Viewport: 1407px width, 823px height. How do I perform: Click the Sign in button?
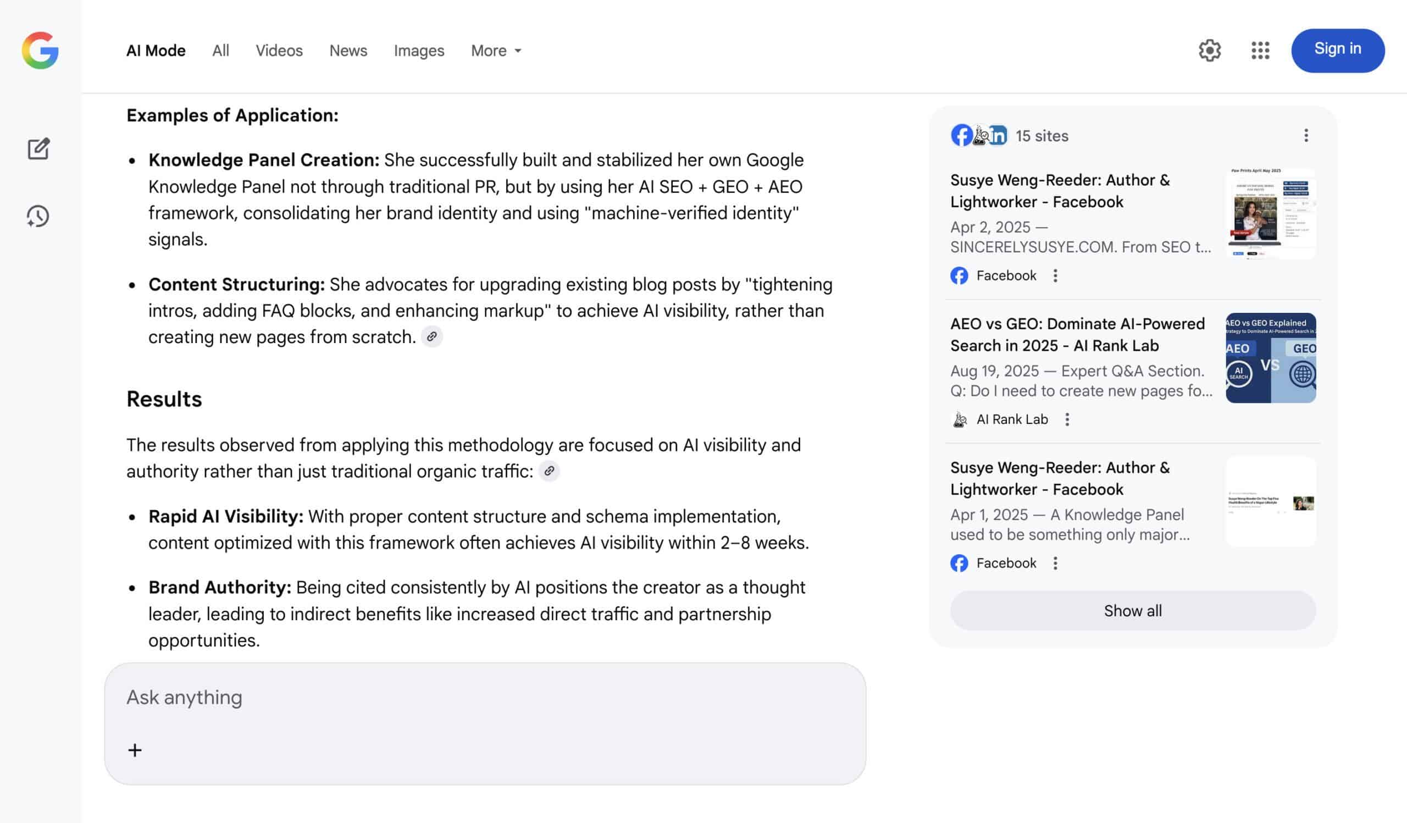(1337, 50)
